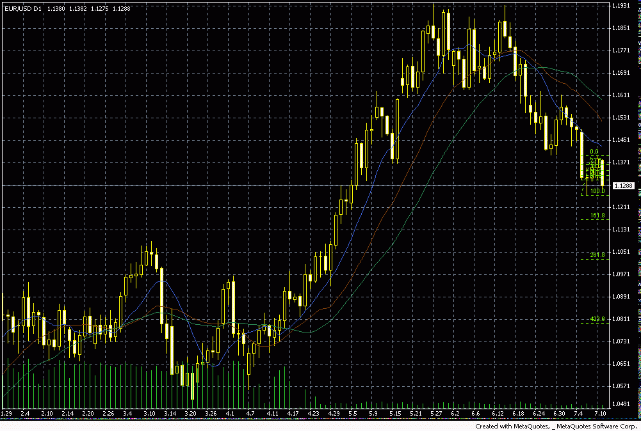Screen dimensions: 641x431
Task: Click the 1.1275 low value in header
Action: [99, 8]
